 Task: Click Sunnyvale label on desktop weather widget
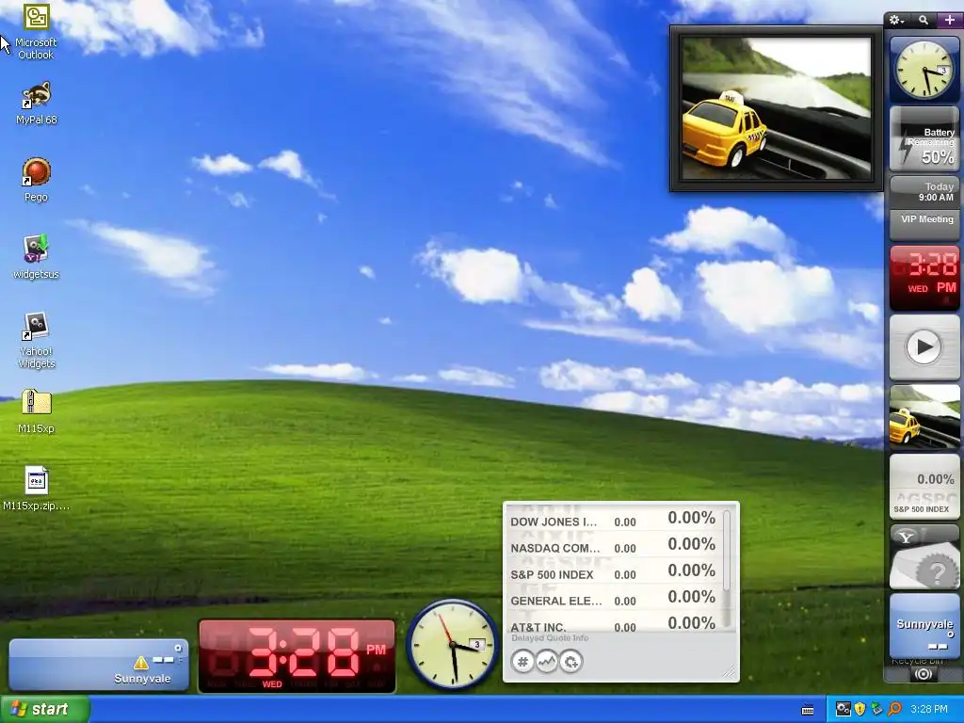pyautogui.click(x=142, y=679)
